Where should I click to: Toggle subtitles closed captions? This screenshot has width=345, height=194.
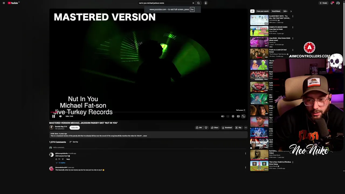(x=228, y=116)
